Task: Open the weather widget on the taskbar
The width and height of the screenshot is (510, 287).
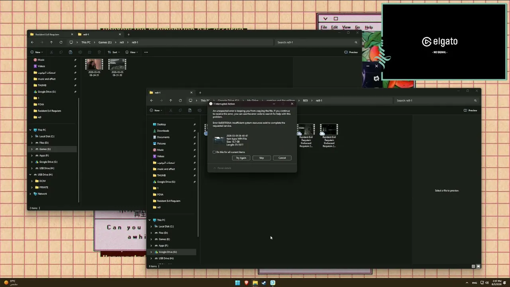Action: (x=10, y=283)
